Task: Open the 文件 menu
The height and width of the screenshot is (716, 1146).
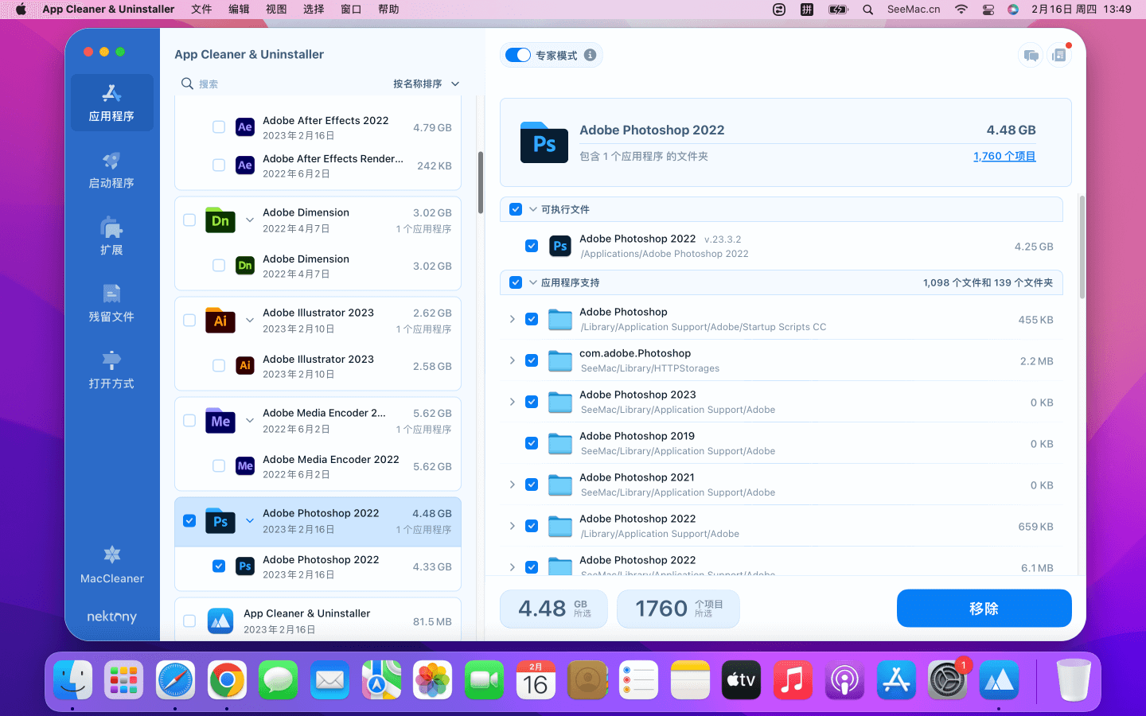Action: point(201,10)
